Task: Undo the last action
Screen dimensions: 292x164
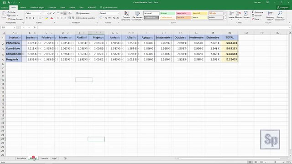Action: 9,2
